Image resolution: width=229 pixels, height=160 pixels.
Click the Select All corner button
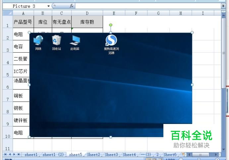coord(8,13)
